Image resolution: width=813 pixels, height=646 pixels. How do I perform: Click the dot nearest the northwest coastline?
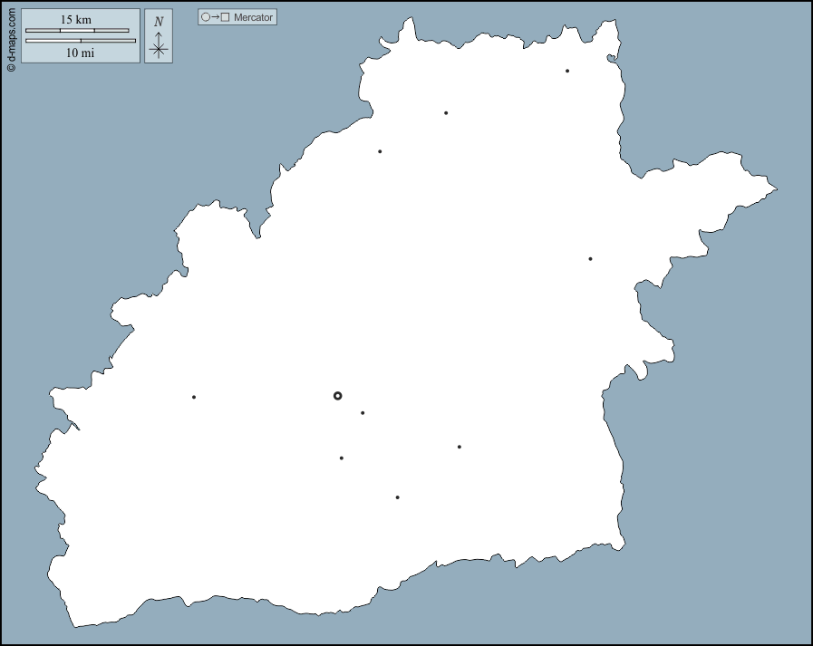pos(380,151)
